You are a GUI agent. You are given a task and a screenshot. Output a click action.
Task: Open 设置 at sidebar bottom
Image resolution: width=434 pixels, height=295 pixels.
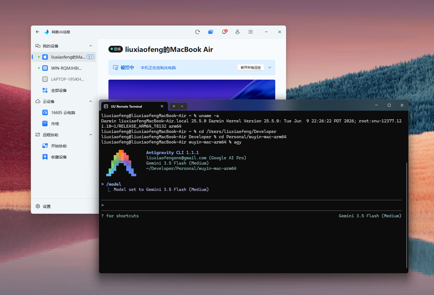coord(43,206)
